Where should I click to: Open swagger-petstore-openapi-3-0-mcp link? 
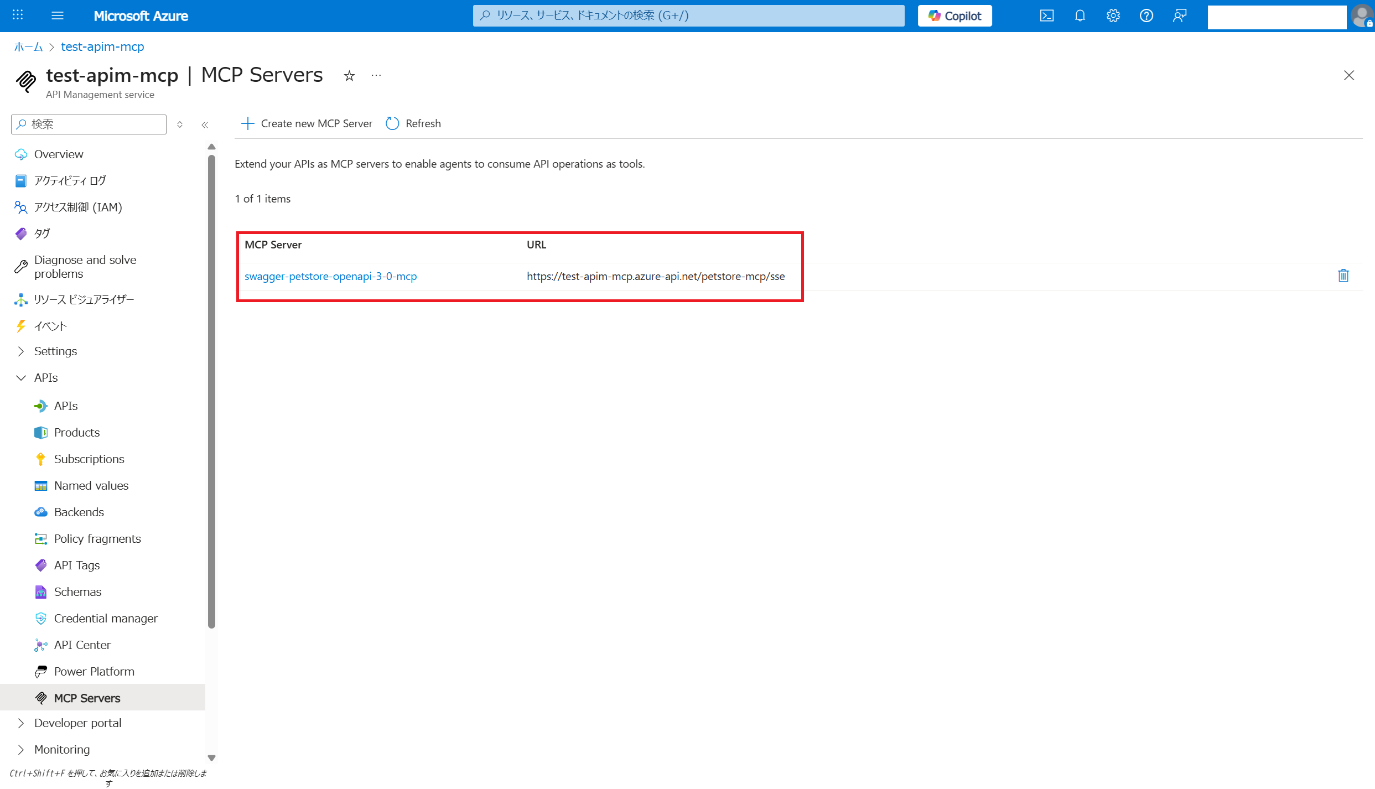click(330, 276)
